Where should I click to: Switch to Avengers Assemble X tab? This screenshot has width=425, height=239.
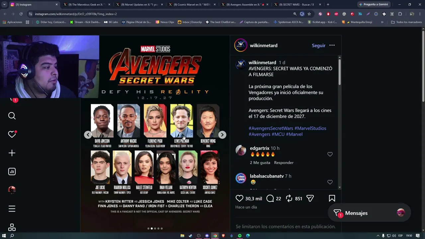(245, 5)
